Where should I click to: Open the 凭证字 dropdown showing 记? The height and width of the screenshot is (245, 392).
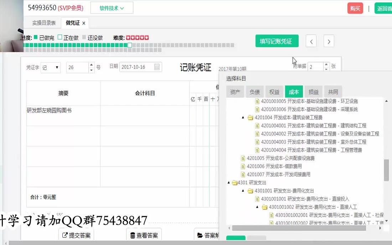(50, 67)
